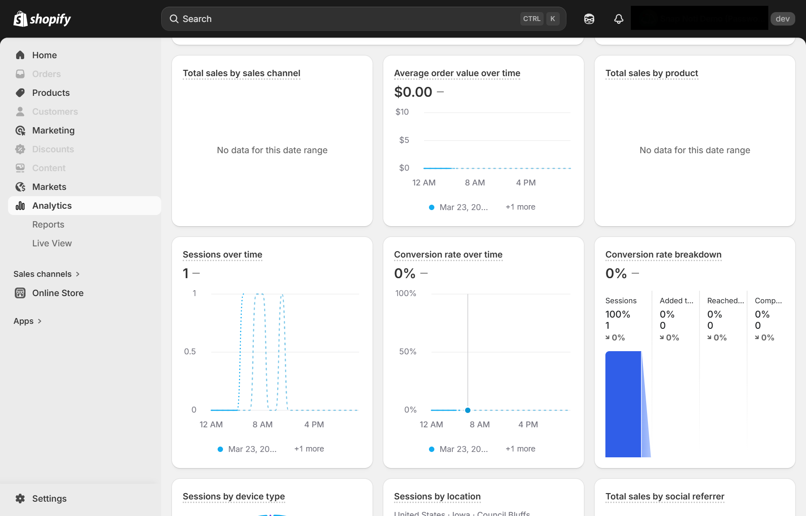Image resolution: width=806 pixels, height=516 pixels.
Task: Open notifications via the bell icon
Action: [618, 18]
